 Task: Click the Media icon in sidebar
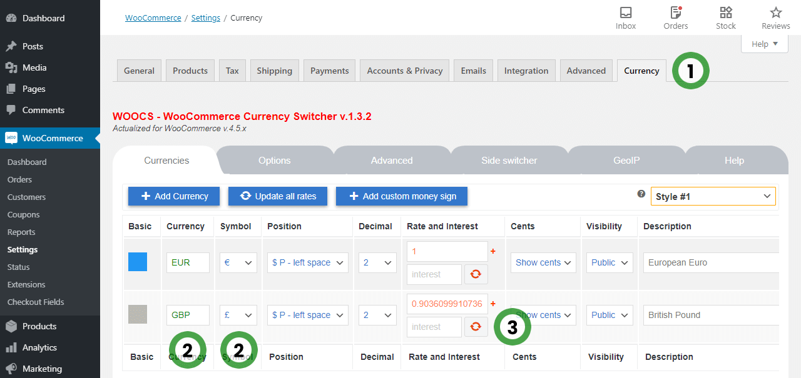point(11,67)
